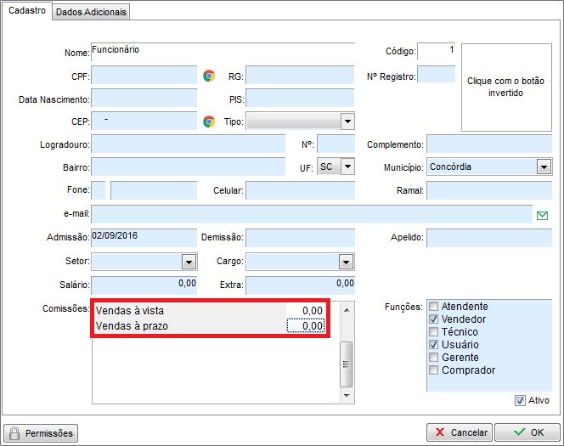Click the Chrome icon next to CPF field

[x=209, y=76]
